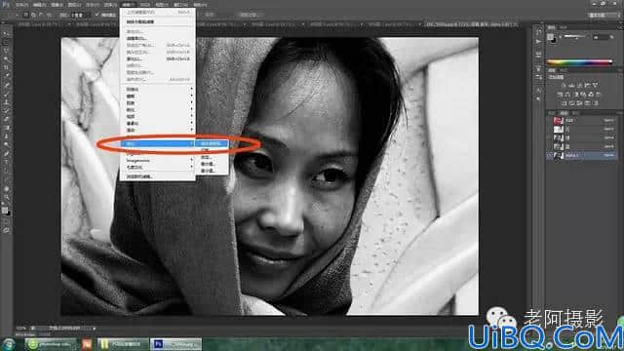Screen dimensions: 624x351
Task: Click the 调整边缘 Refine Edge button
Action: [x=250, y=15]
